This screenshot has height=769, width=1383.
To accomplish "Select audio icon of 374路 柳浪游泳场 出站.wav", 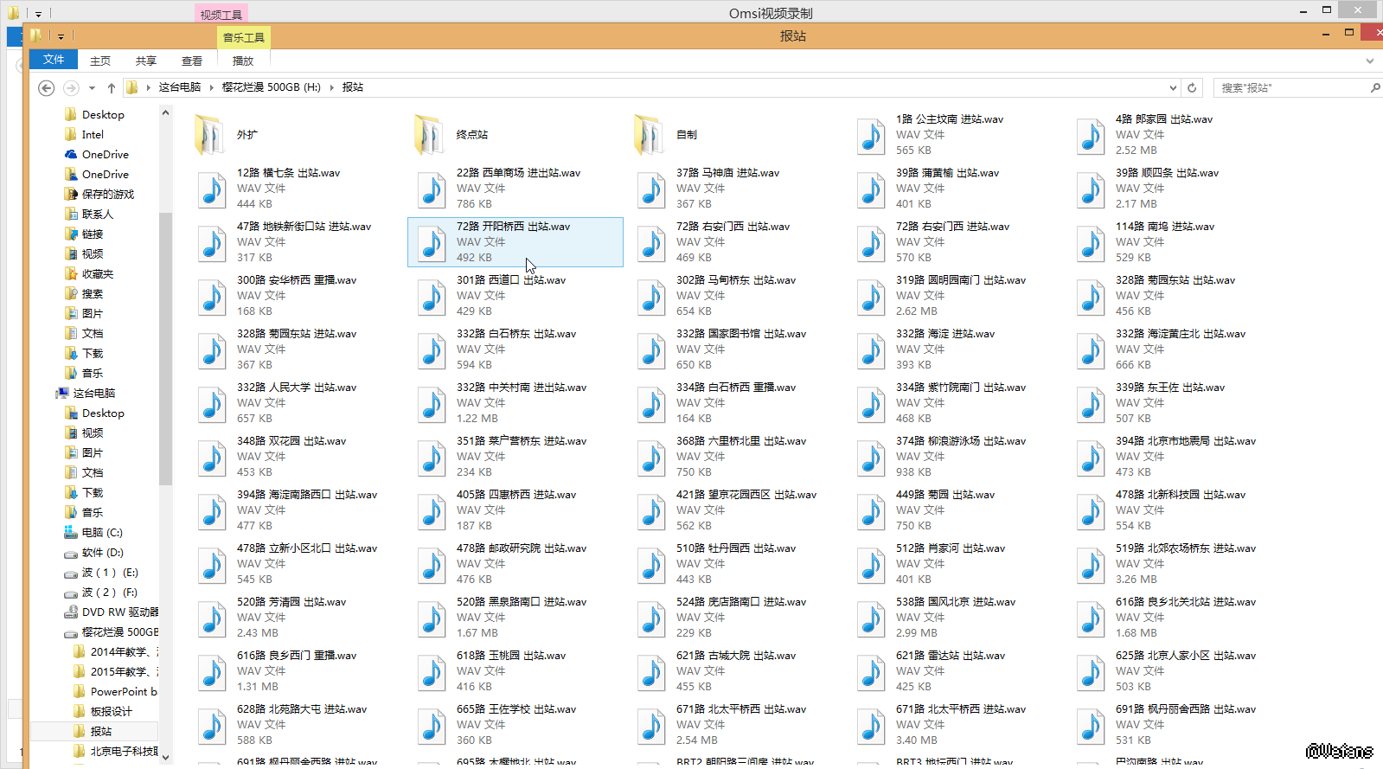I will [871, 457].
